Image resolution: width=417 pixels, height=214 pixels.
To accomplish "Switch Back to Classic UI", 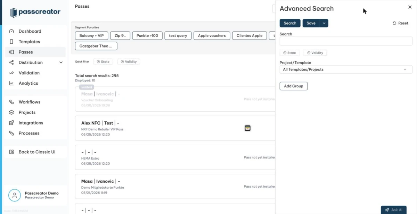I will tap(37, 152).
